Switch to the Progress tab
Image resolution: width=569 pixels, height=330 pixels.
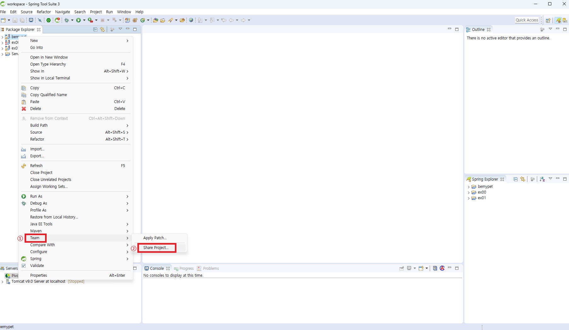pos(184,269)
